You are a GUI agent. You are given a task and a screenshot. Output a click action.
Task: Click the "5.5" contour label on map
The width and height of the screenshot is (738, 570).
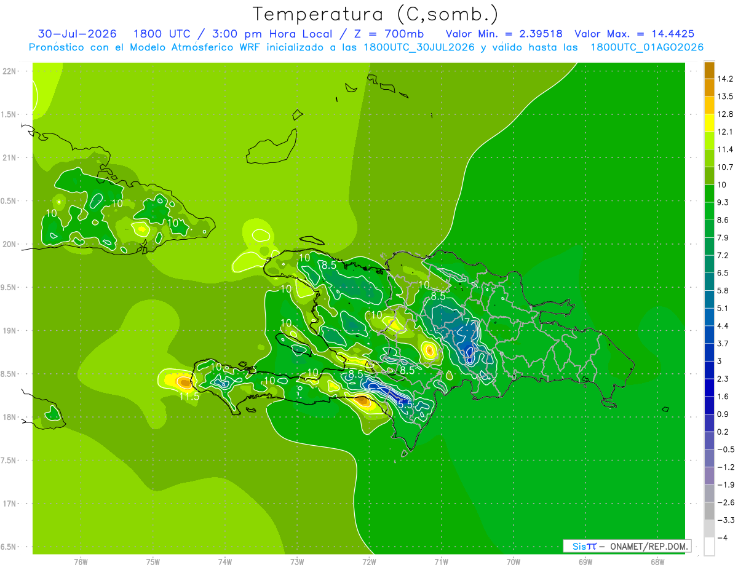pyautogui.click(x=405, y=404)
